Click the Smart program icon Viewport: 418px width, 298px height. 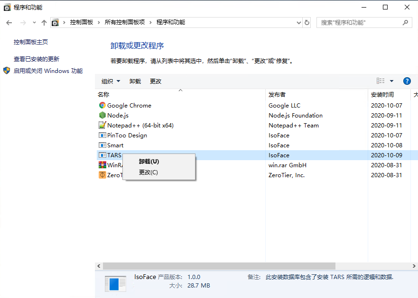click(x=102, y=145)
